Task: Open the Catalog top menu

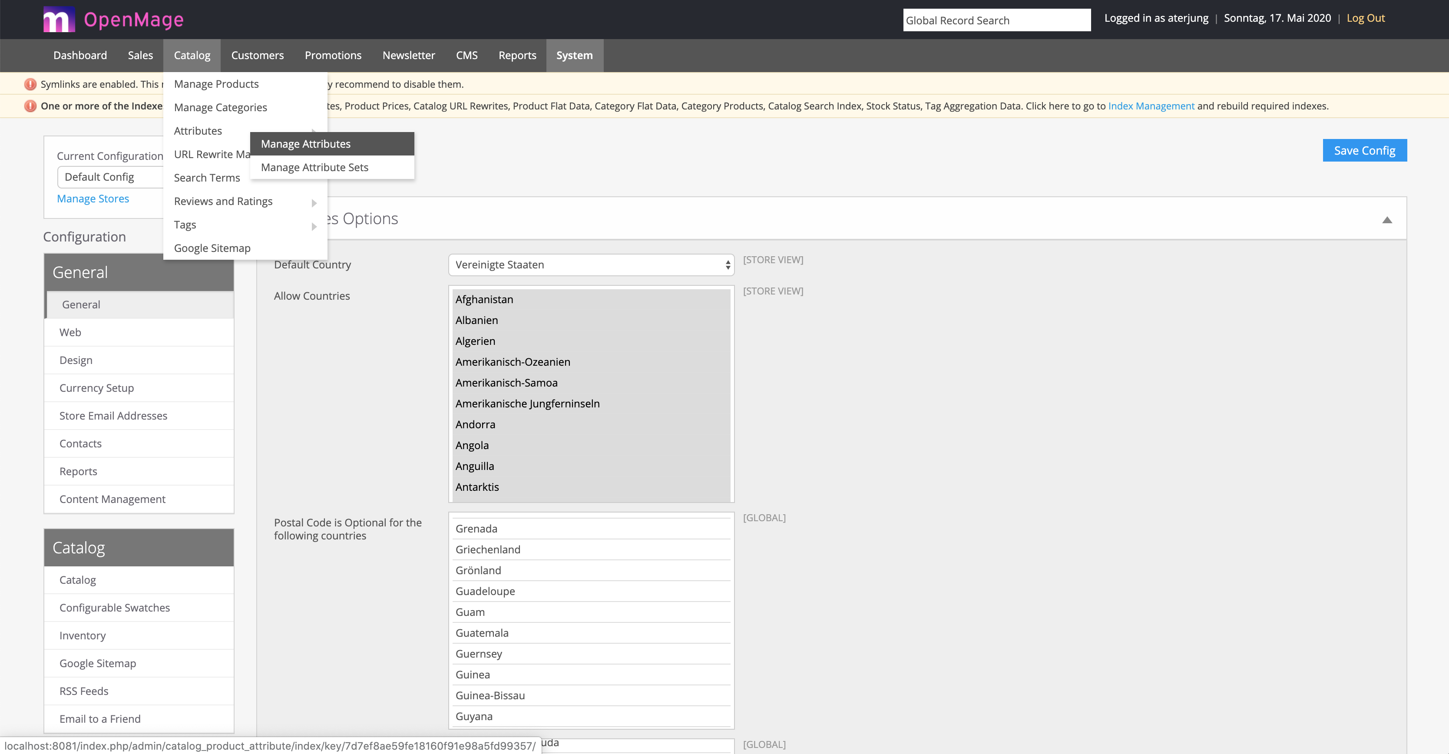Action: point(192,55)
